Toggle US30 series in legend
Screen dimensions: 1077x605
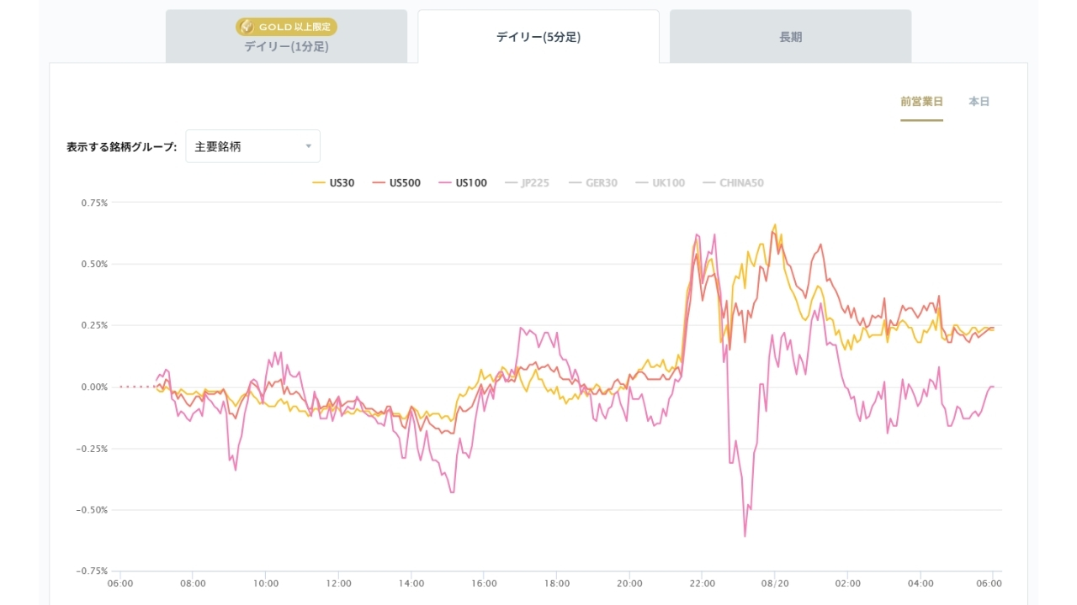point(333,183)
